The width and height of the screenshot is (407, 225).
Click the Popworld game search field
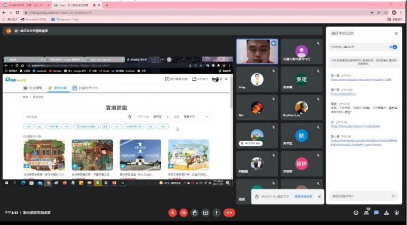point(76,117)
